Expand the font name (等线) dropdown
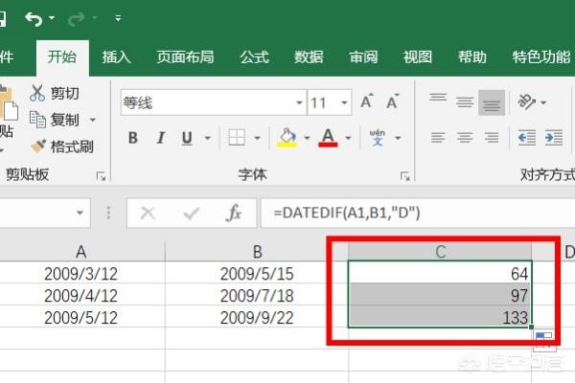575x383 pixels. [x=298, y=102]
